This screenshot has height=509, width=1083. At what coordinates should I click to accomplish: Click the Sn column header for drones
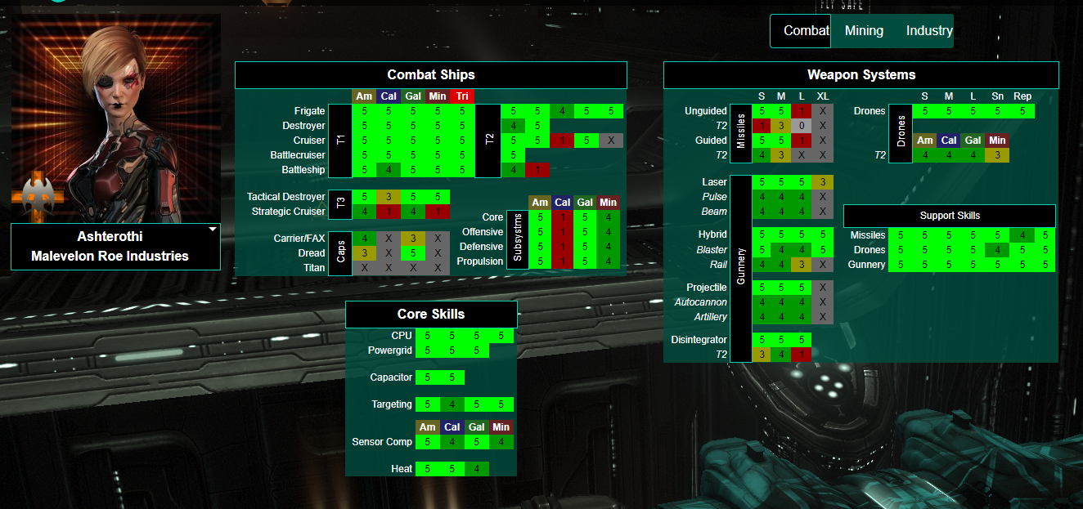click(x=997, y=97)
